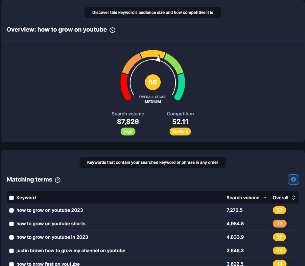Select keyword 'how to grow on youtube in 2023'
Image resolution: width=305 pixels, height=266 pixels.
52,237
